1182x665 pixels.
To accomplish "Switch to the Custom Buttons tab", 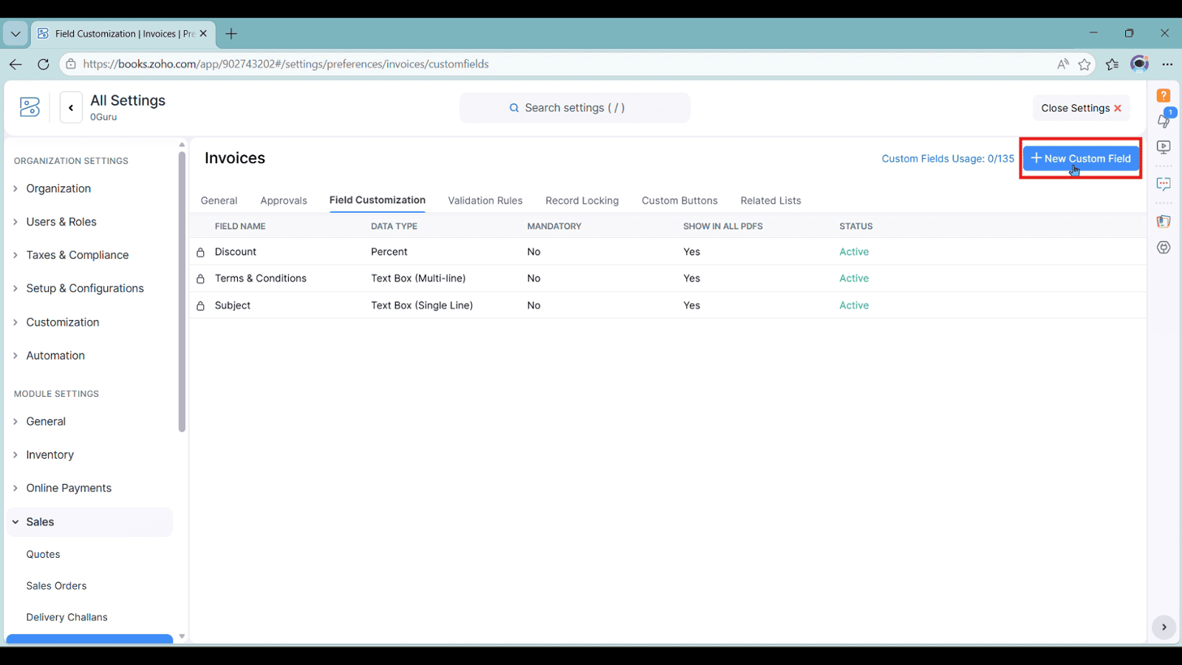I will point(679,201).
